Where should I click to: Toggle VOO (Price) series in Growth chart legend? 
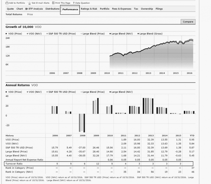point(15,34)
